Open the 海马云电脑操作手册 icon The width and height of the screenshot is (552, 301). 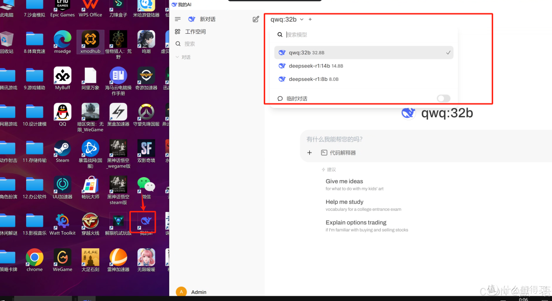click(x=118, y=80)
